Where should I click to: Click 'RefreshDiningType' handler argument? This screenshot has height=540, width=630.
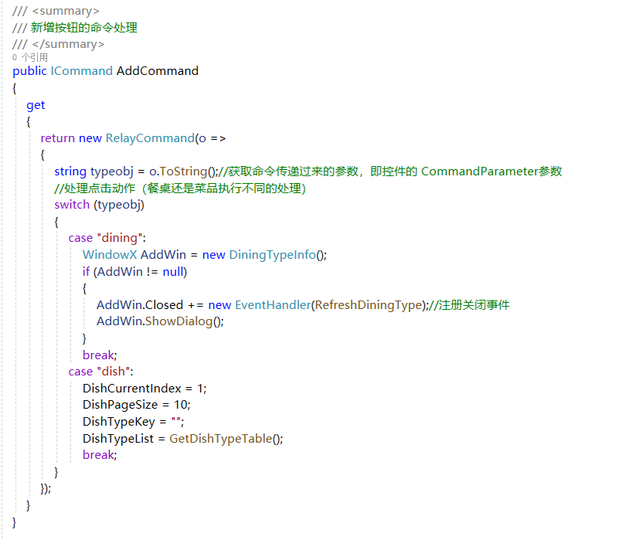pyautogui.click(x=369, y=305)
